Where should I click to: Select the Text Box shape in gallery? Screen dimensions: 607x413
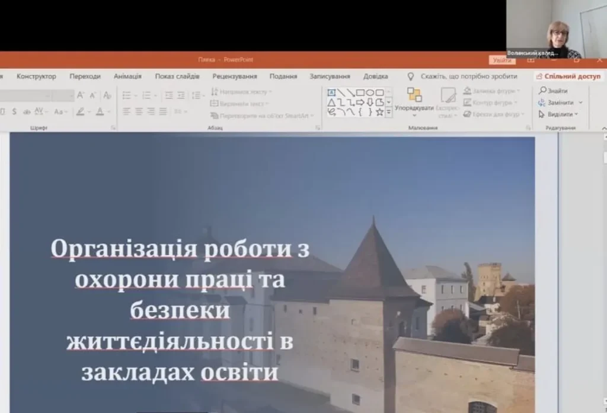[x=331, y=93]
